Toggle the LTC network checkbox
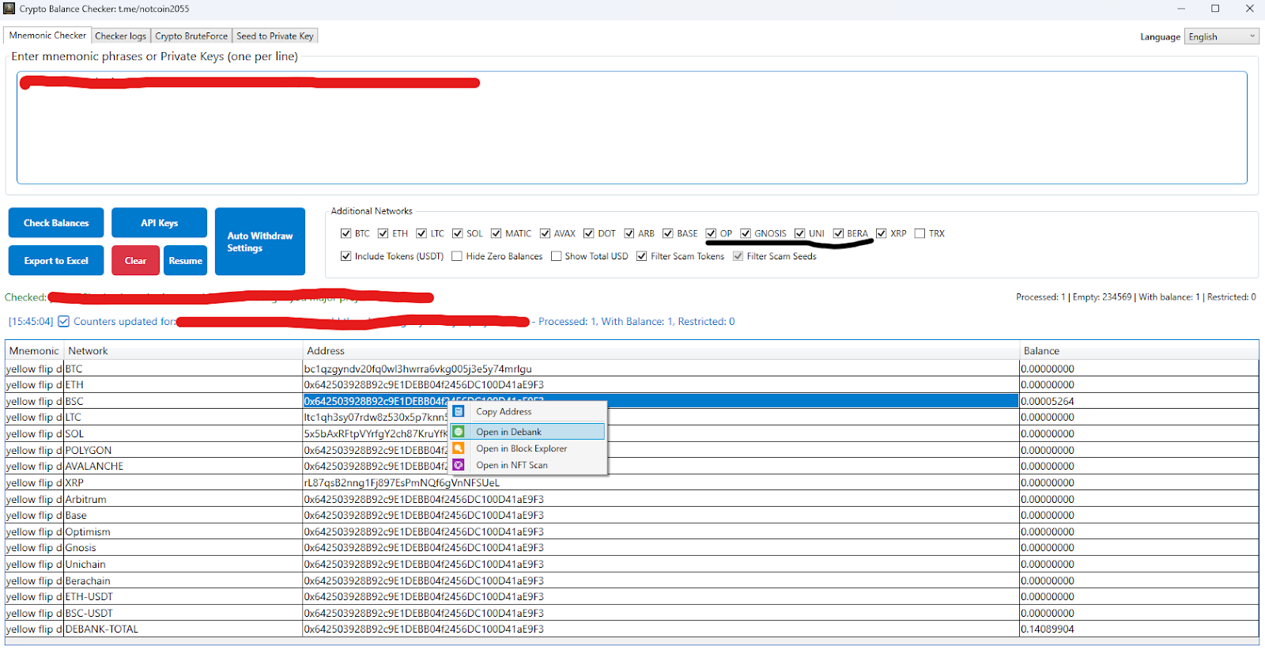 click(421, 233)
